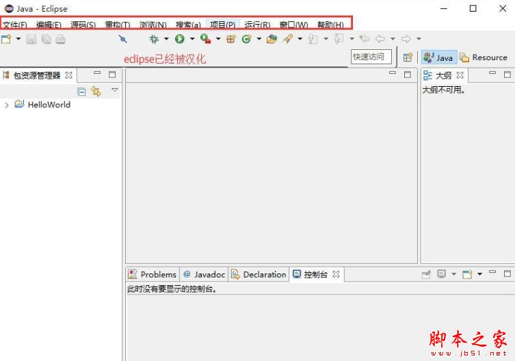
Task: Open the Back history dropdown arrow
Action: pyautogui.click(x=393, y=39)
